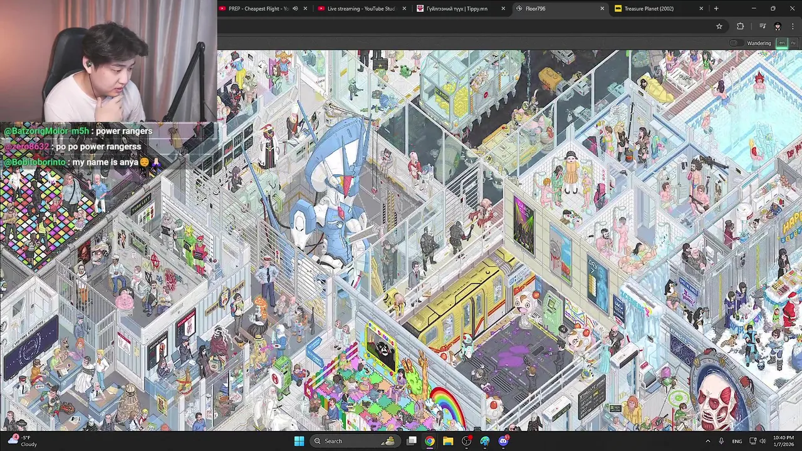Switch to the Tippy.mn tab

pyautogui.click(x=457, y=9)
